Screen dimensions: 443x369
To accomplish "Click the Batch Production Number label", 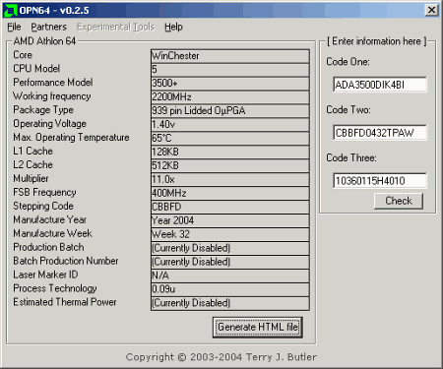I will (x=66, y=262).
